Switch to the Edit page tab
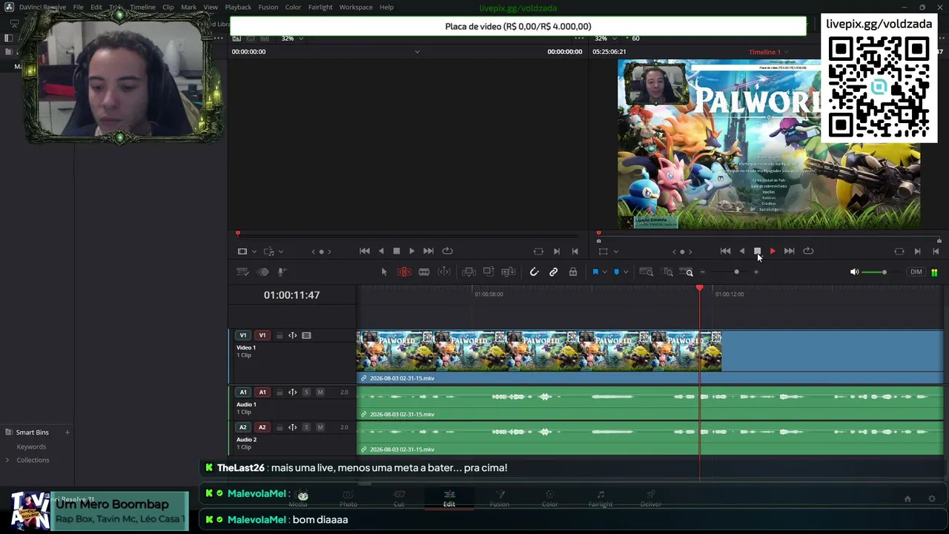The height and width of the screenshot is (534, 949). (x=449, y=499)
